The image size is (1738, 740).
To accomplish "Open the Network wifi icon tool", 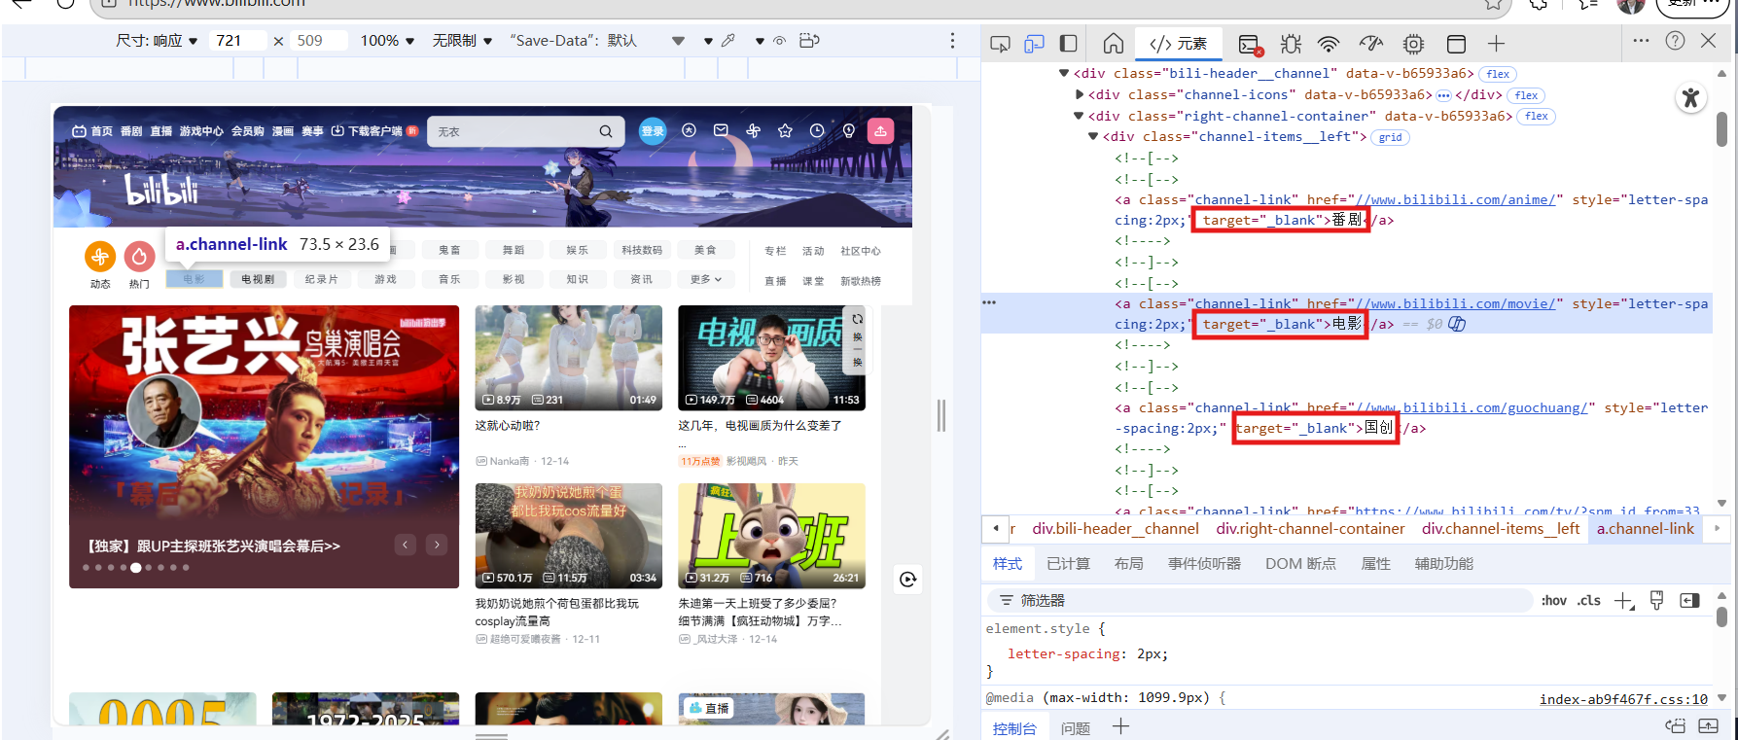I will pyautogui.click(x=1329, y=44).
